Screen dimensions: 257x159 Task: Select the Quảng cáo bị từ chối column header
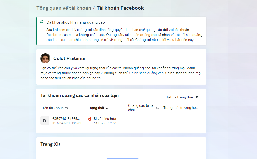[x=140, y=108]
